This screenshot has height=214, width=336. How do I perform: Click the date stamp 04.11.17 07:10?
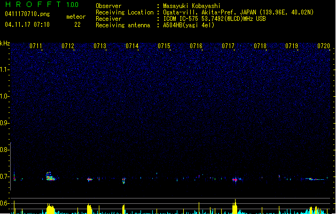click(x=27, y=25)
